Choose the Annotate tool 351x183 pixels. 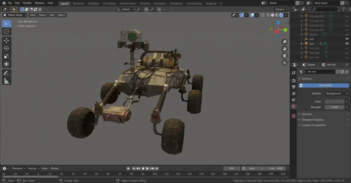click(x=6, y=73)
